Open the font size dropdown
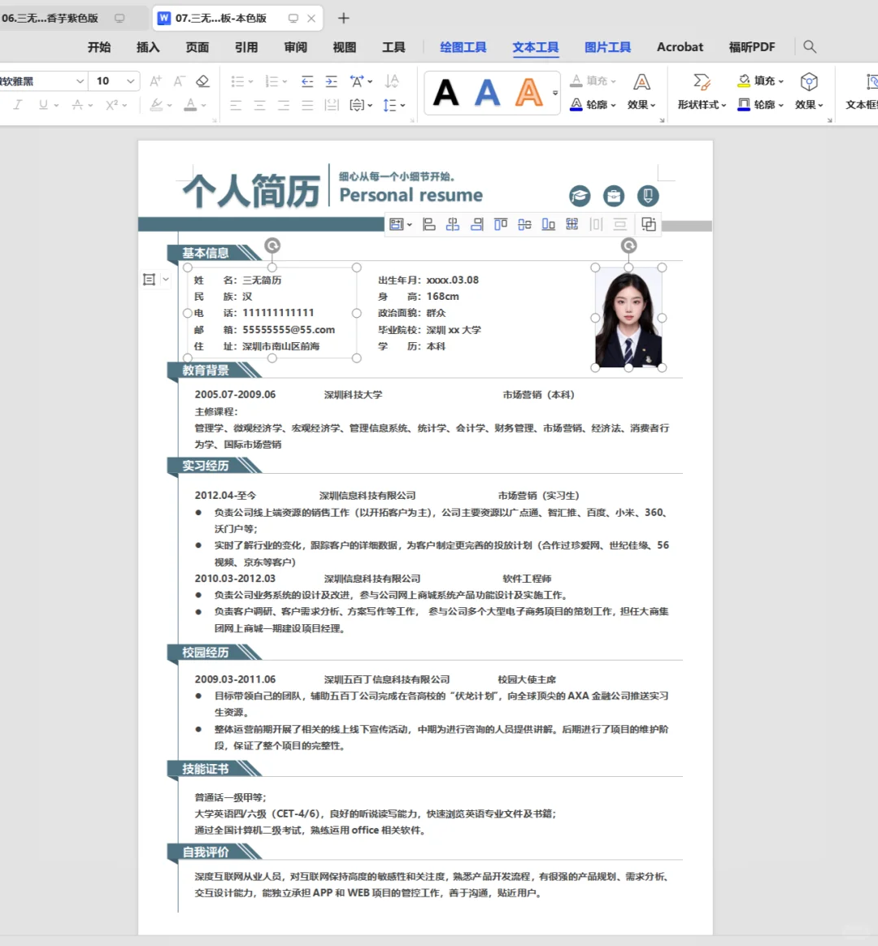Viewport: 878px width, 946px height. (x=130, y=80)
